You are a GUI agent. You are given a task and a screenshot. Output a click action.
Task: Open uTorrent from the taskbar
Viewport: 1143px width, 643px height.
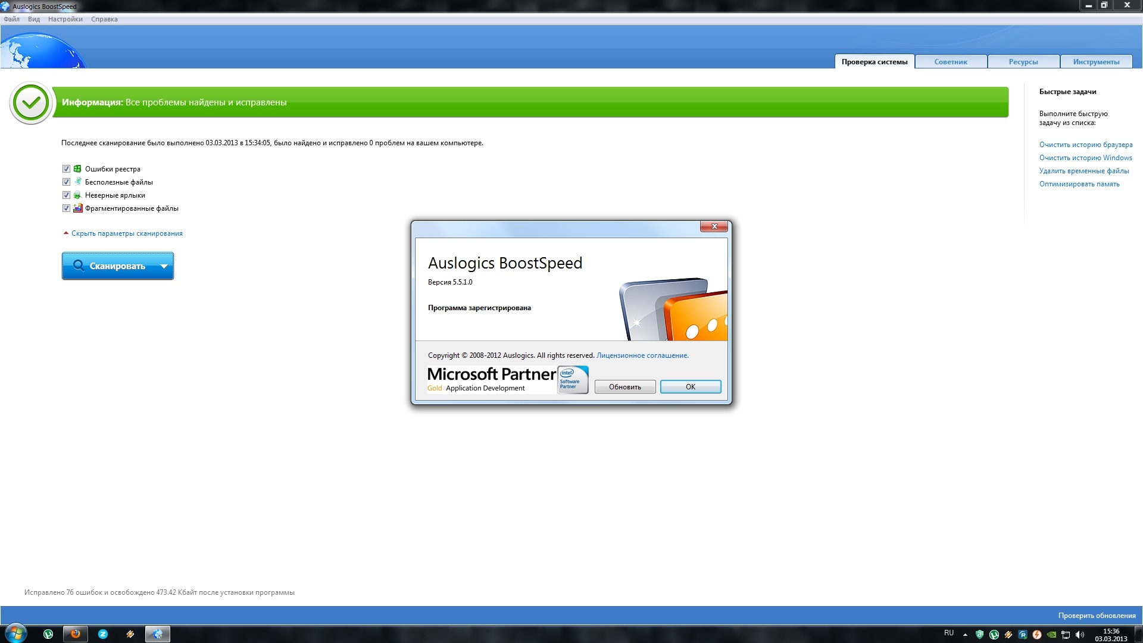pyautogui.click(x=48, y=634)
